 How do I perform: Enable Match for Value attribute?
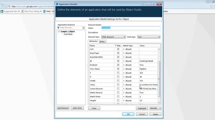(x=118, y=85)
